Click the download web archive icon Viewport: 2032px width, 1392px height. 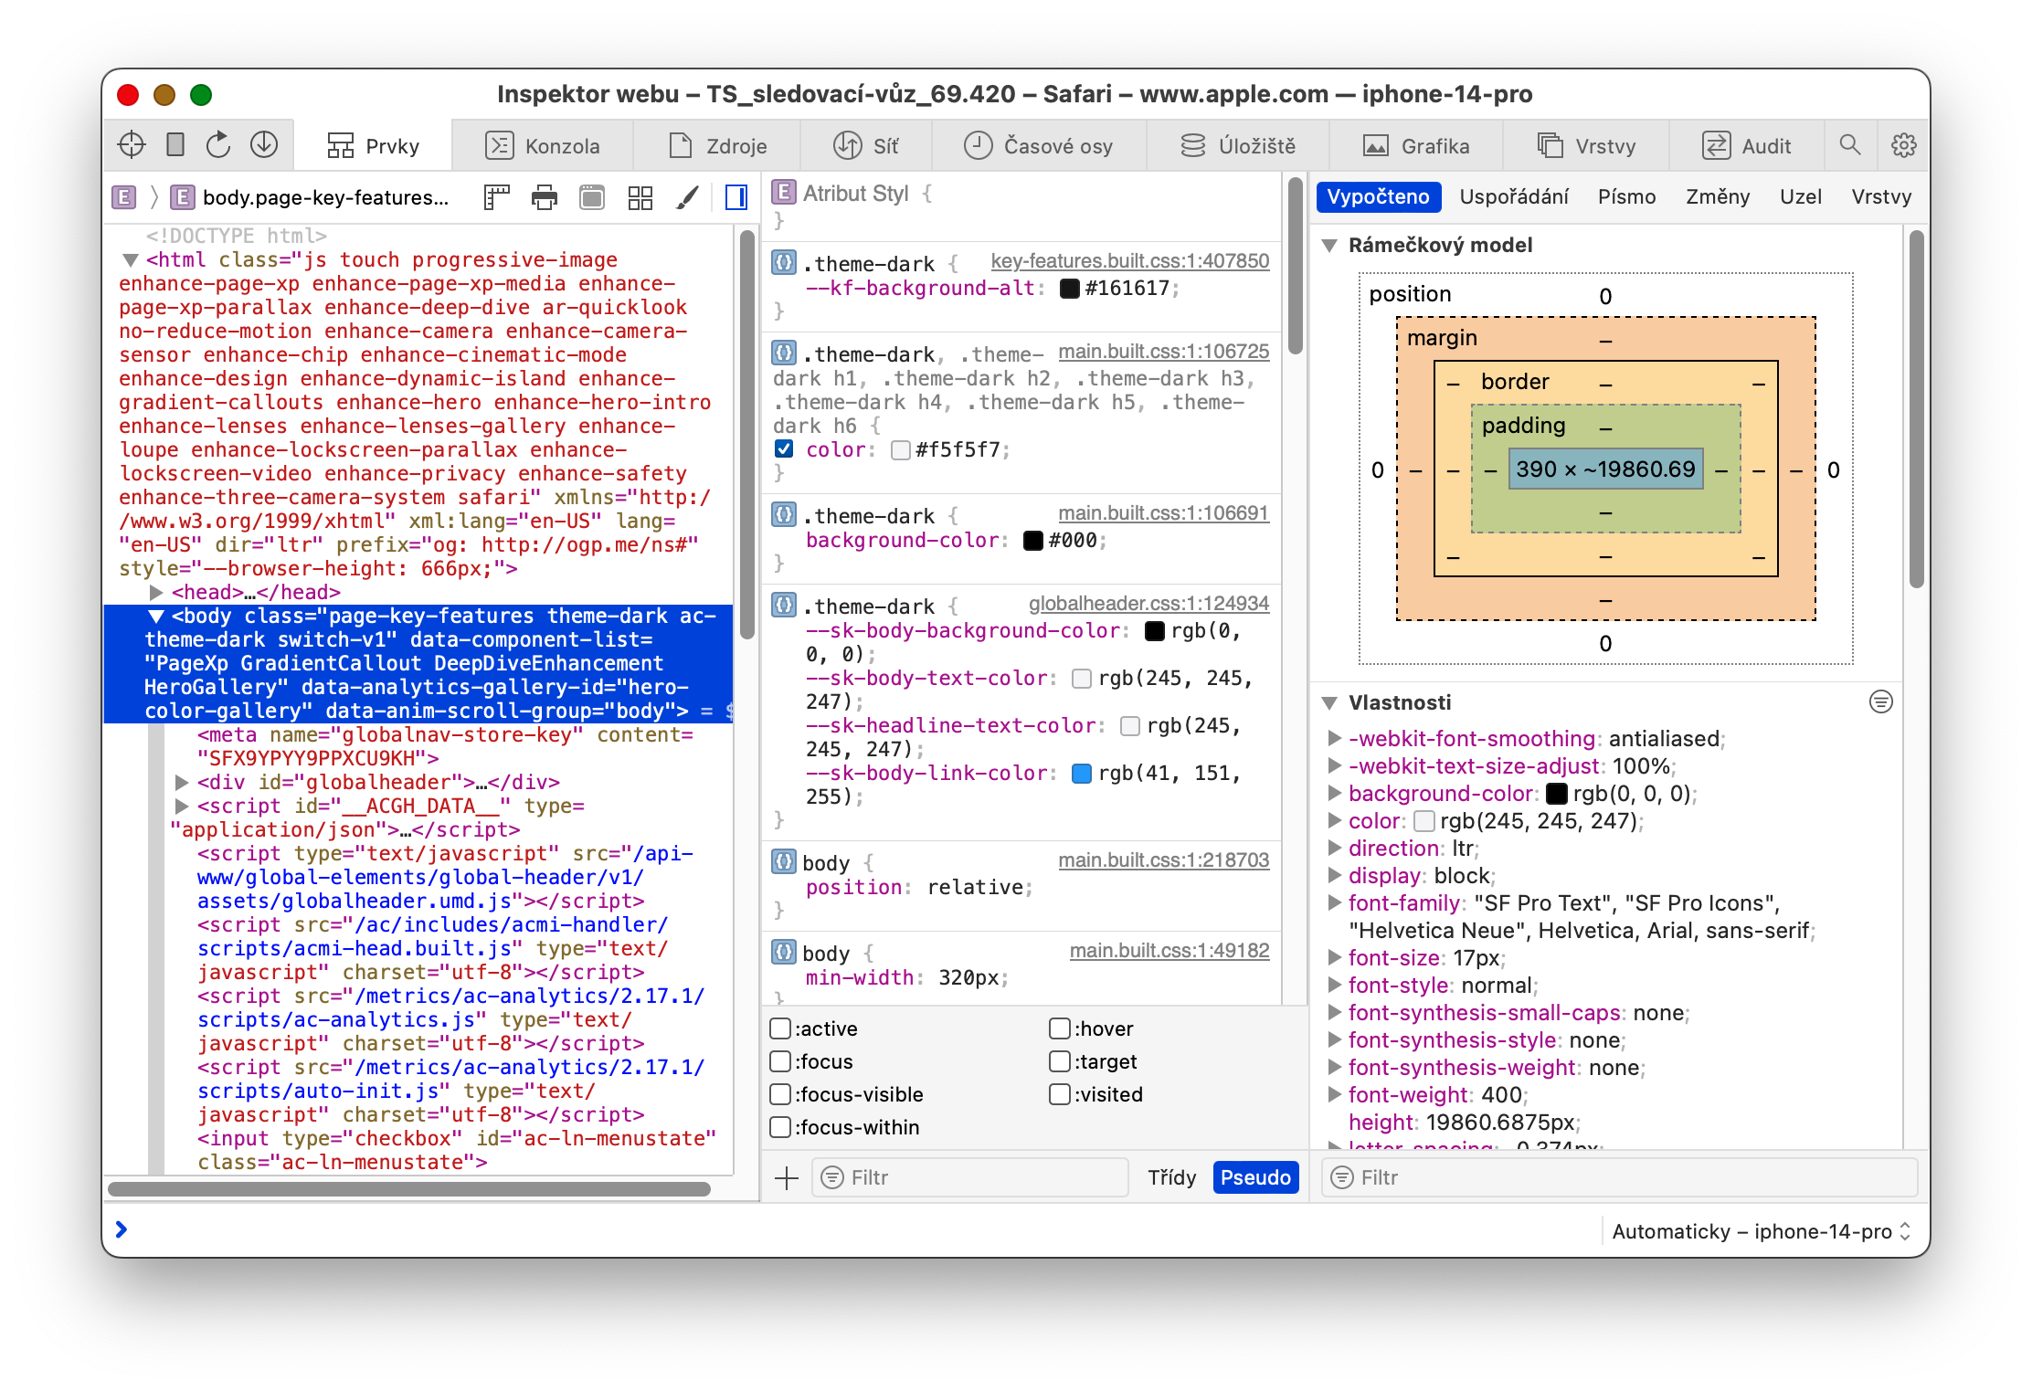point(264,145)
